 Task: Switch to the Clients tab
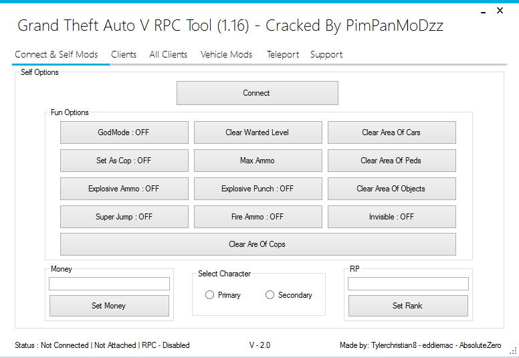point(124,54)
